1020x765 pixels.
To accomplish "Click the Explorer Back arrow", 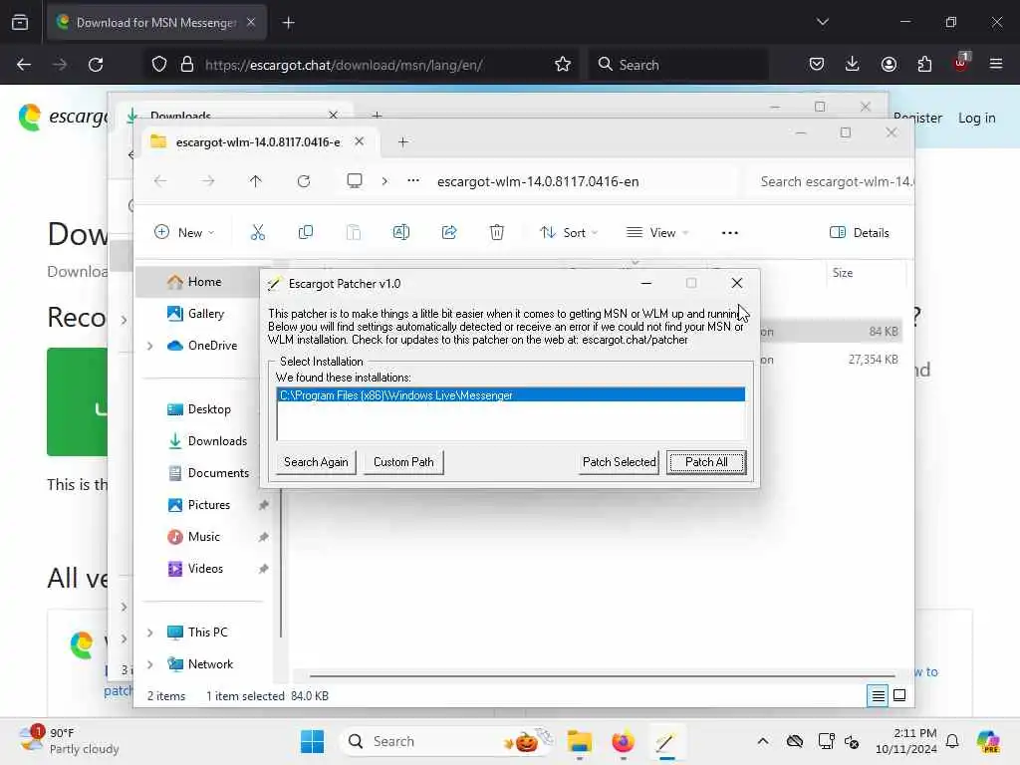I will (x=160, y=181).
